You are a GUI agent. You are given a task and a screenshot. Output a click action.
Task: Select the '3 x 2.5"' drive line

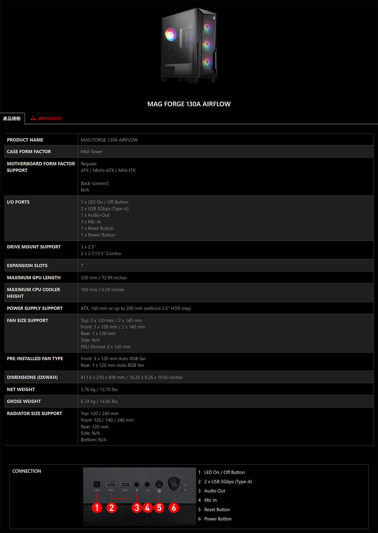[x=88, y=247]
